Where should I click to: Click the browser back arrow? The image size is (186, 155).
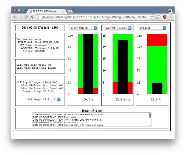(x=15, y=17)
